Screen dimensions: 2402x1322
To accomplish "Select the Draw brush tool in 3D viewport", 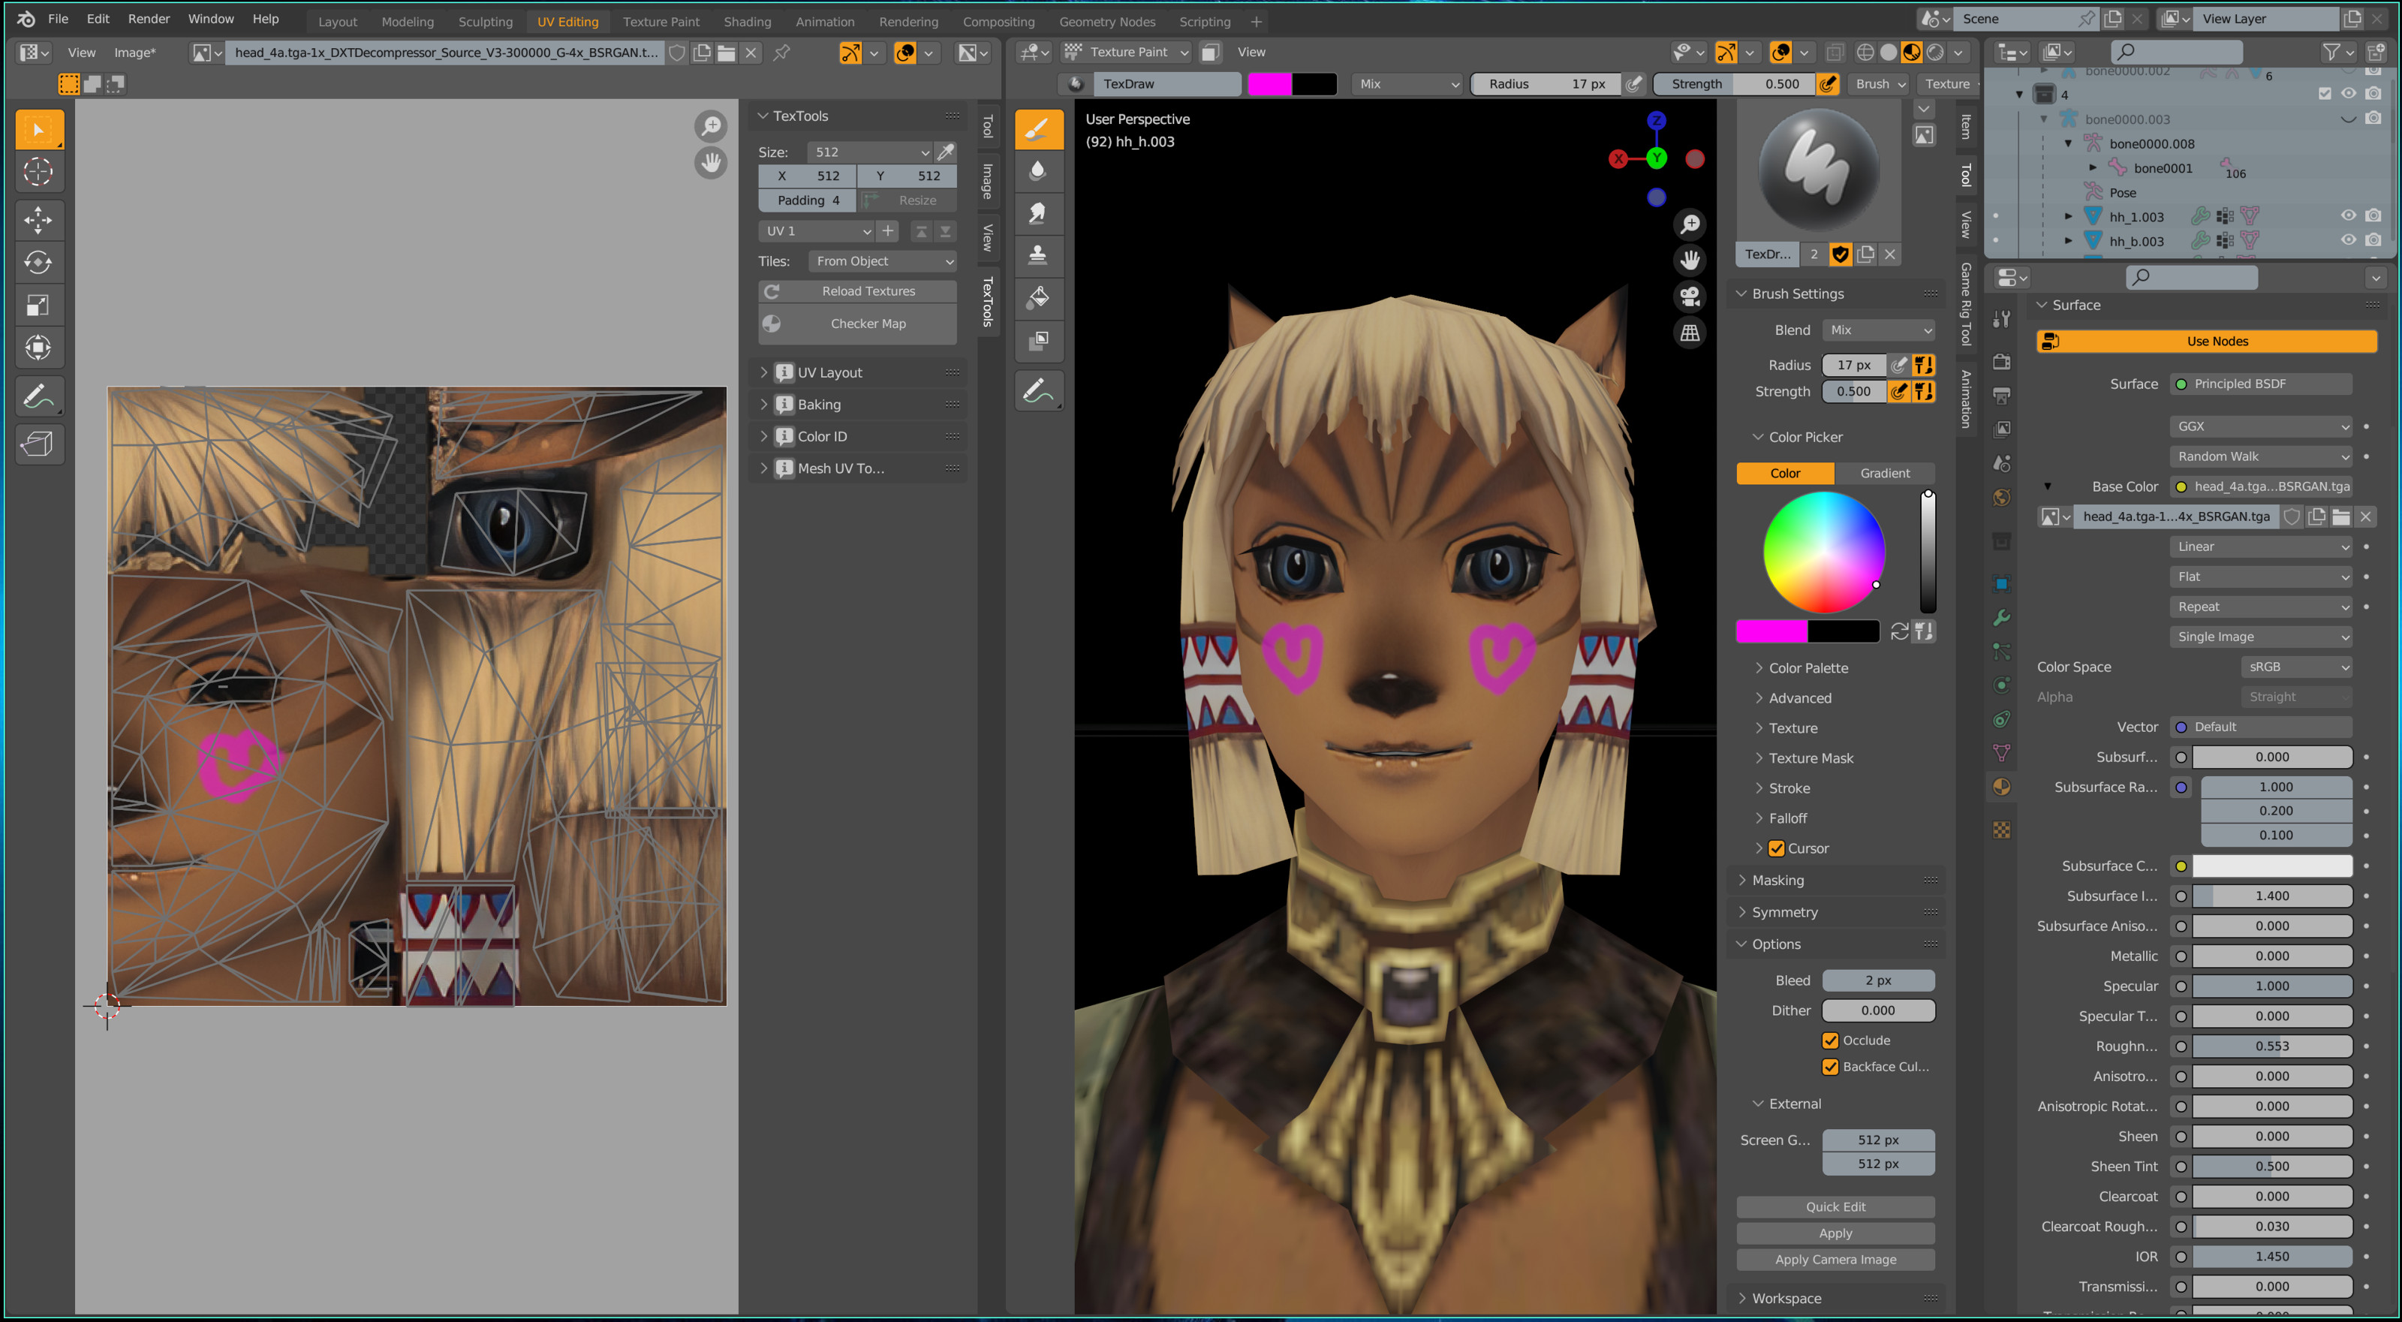I will click(x=1038, y=130).
